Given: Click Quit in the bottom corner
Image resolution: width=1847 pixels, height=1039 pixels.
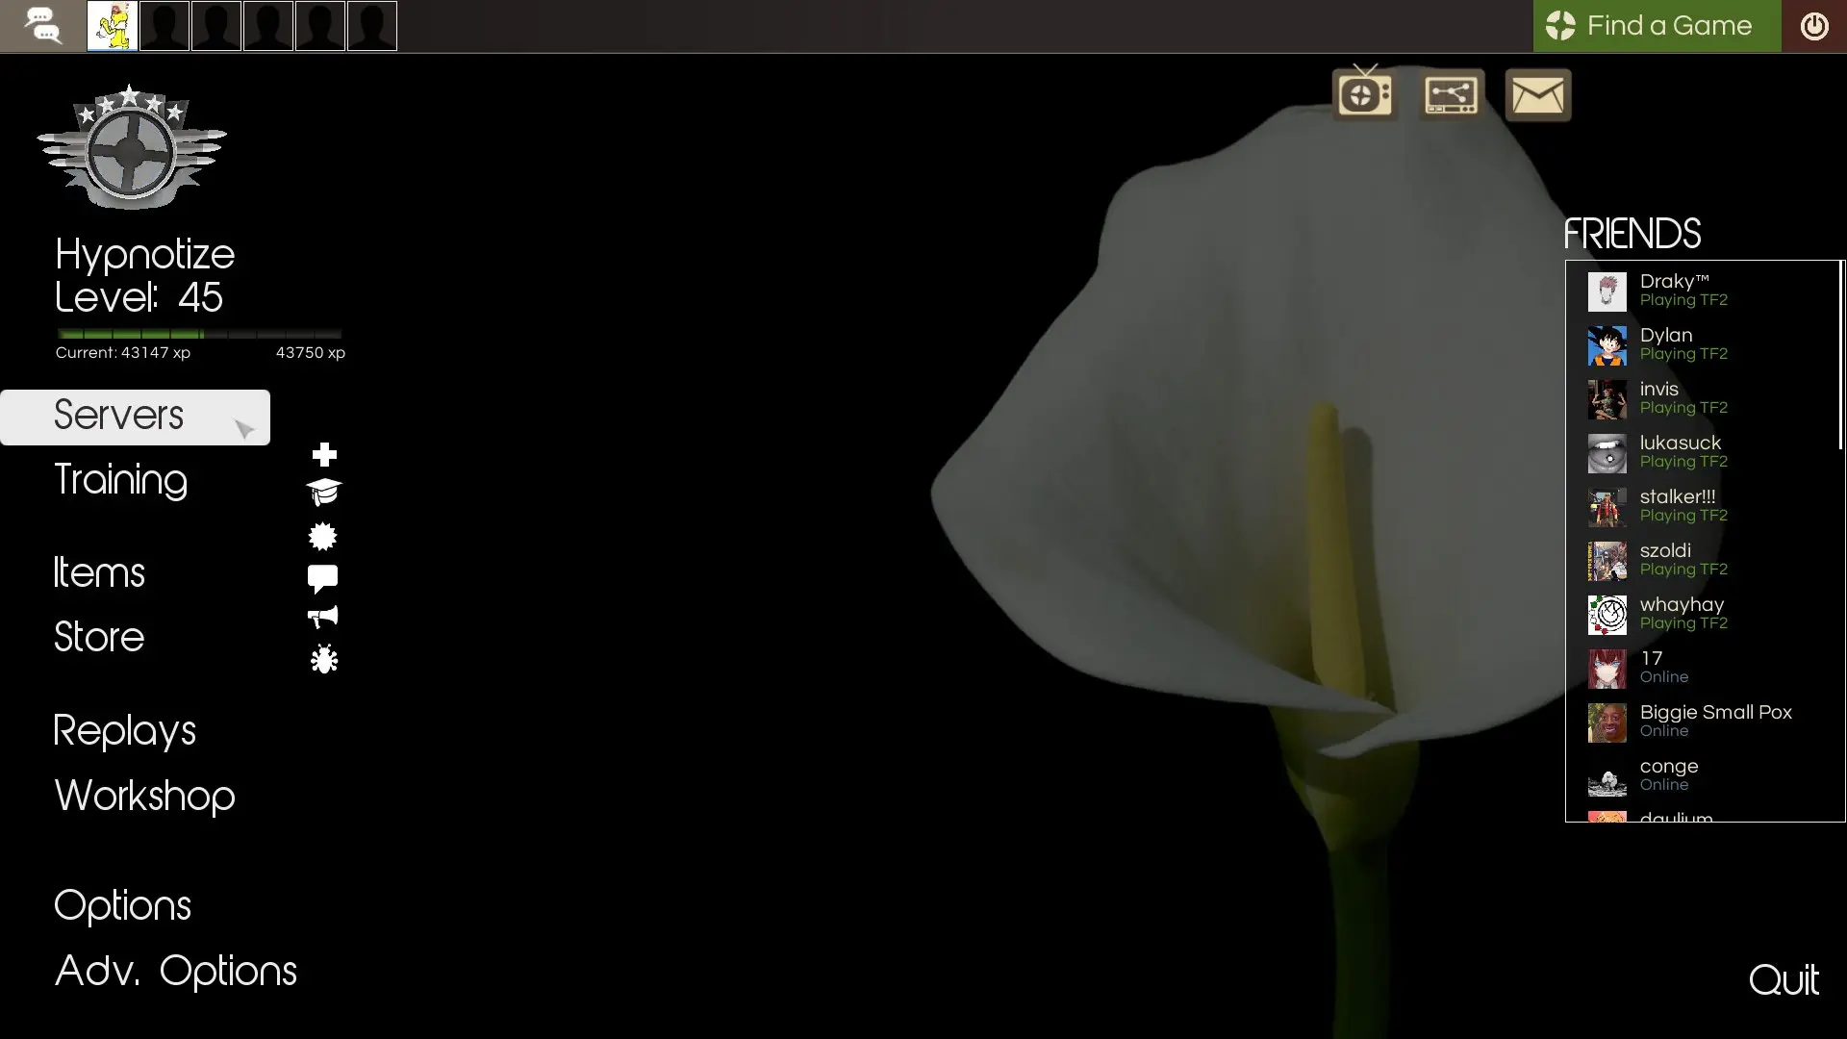Looking at the screenshot, I should 1783,980.
